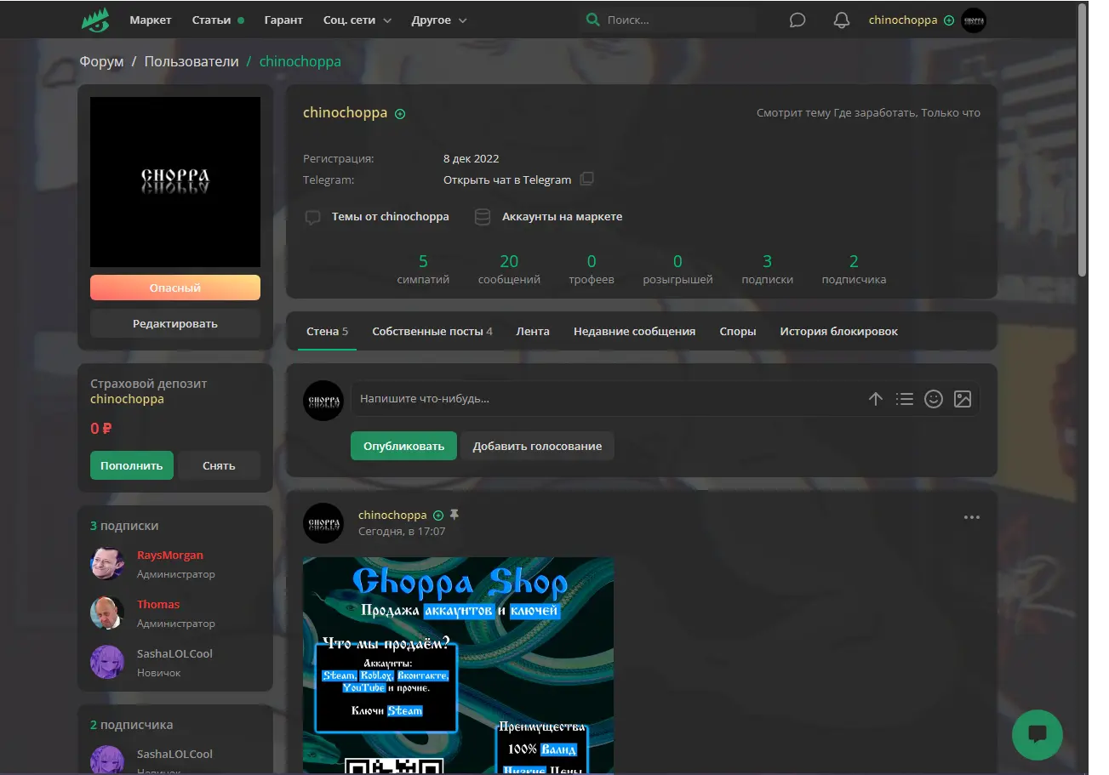
Task: Open RaysMorgan profile link
Action: pos(170,555)
